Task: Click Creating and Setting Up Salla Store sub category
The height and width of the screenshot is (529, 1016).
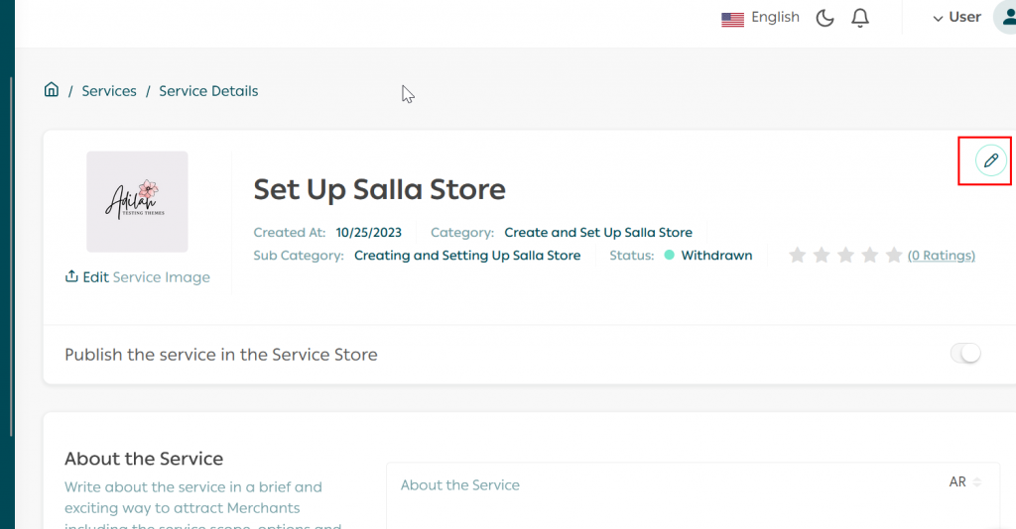Action: coord(467,256)
